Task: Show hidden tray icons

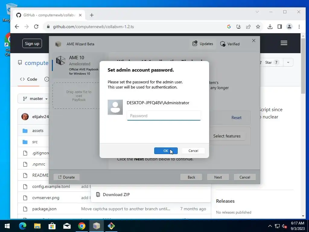Action: (x=270, y=226)
